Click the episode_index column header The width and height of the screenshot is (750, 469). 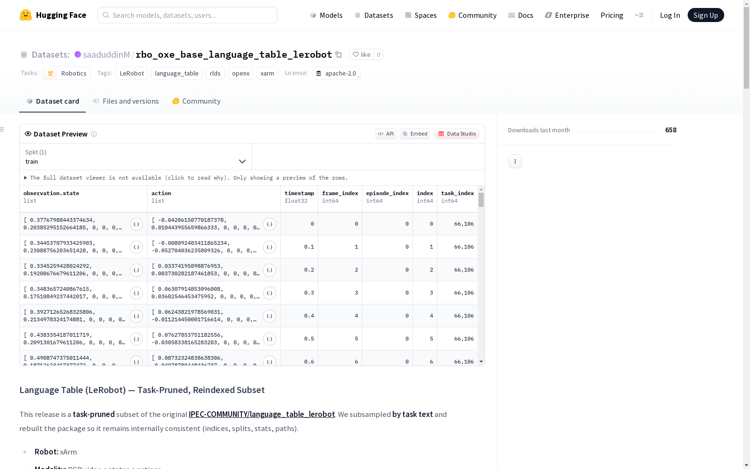387,199
